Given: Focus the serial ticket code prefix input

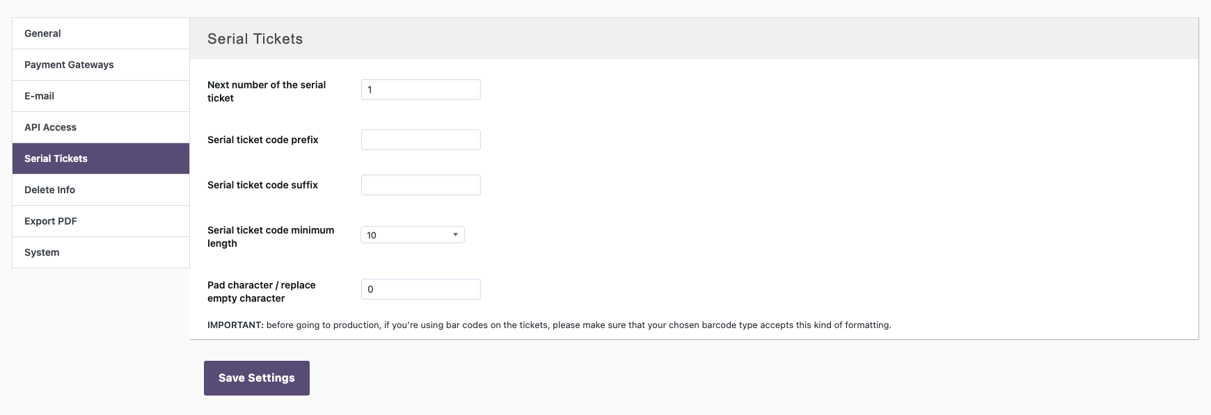Looking at the screenshot, I should (x=420, y=140).
